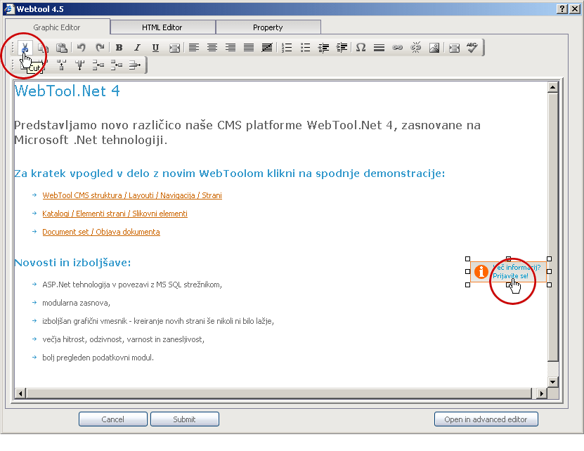Insert a special character with Omega icon
This screenshot has width=584, height=451.
(361, 48)
